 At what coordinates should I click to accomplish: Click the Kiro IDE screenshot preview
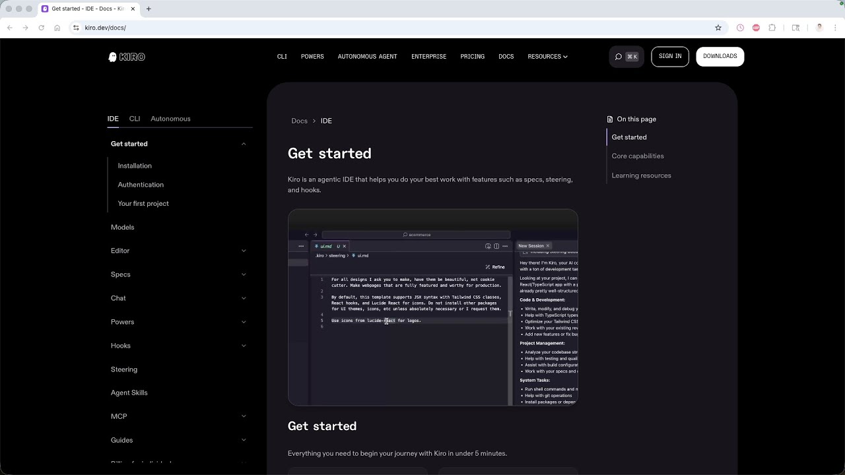(x=433, y=307)
